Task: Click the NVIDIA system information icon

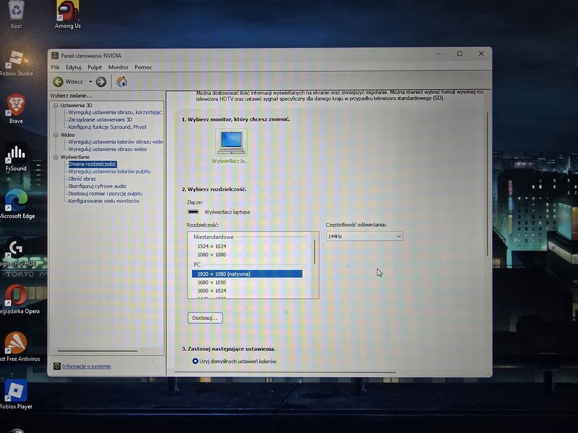Action: 57,366
